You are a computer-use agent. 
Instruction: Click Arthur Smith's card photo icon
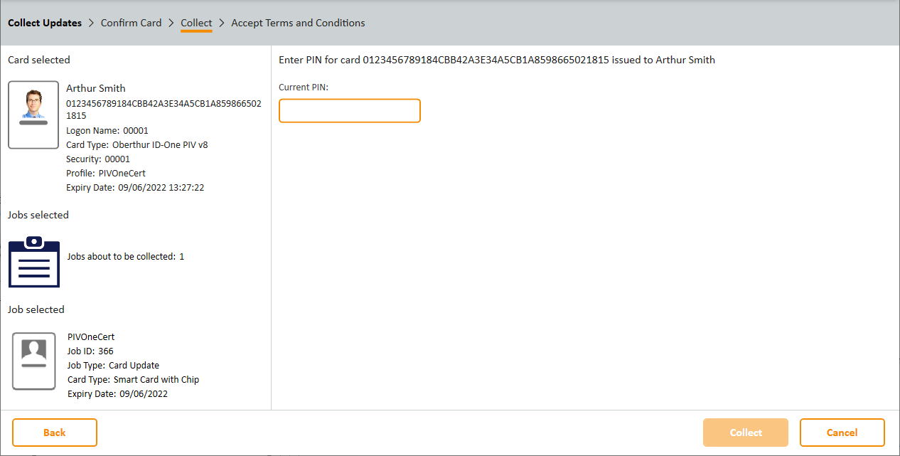pos(33,115)
